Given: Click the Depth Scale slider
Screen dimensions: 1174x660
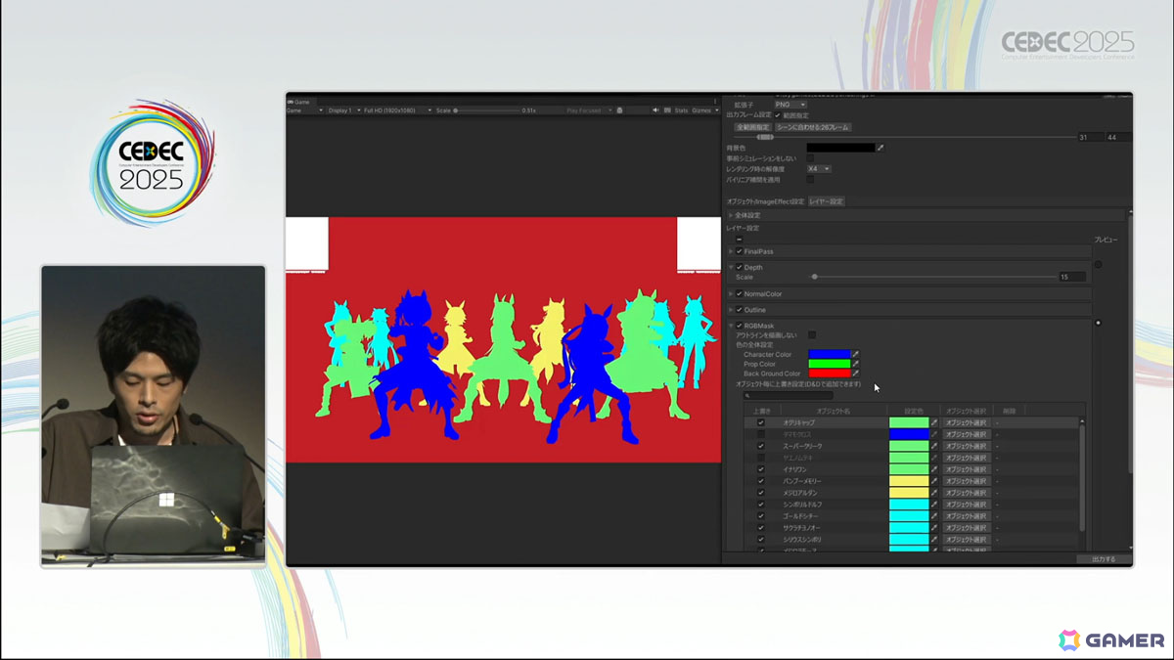Looking at the screenshot, I should pyautogui.click(x=933, y=277).
